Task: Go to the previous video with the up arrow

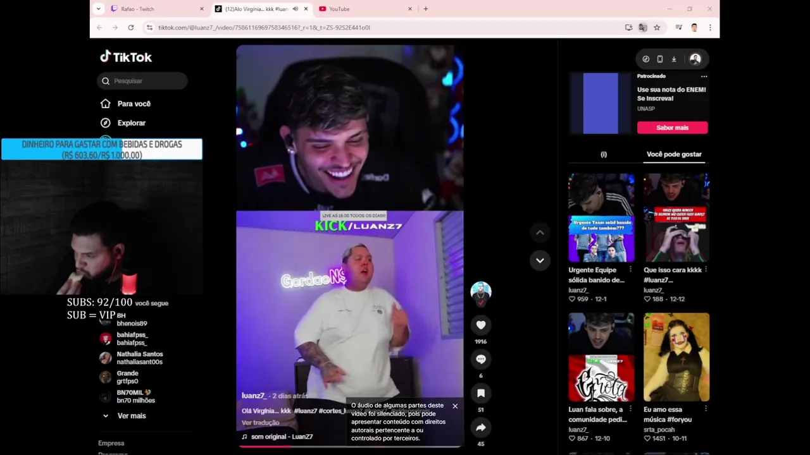Action: [540, 233]
